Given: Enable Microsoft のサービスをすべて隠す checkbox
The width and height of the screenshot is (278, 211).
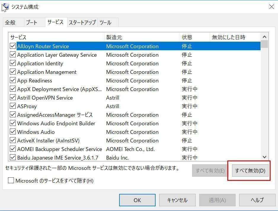Looking at the screenshot, I should pyautogui.click(x=11, y=180).
